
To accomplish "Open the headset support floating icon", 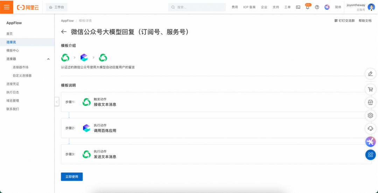I will click(x=371, y=129).
